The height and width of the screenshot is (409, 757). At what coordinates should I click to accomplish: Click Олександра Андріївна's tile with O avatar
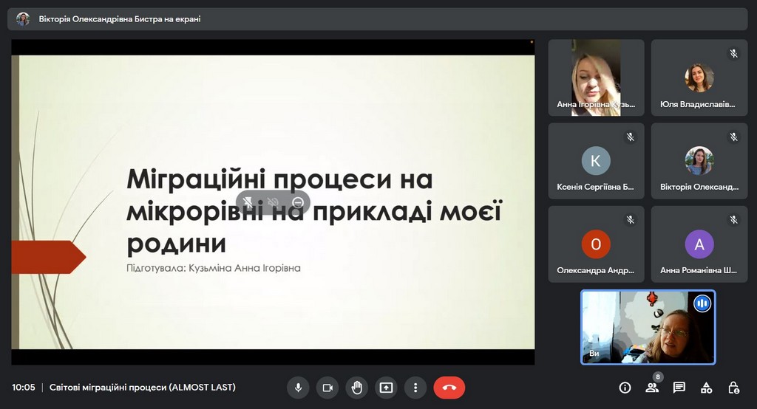596,244
